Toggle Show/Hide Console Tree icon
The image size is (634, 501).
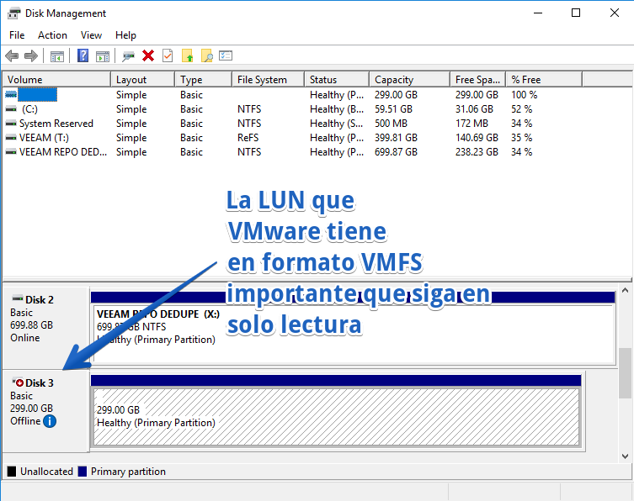coord(57,56)
